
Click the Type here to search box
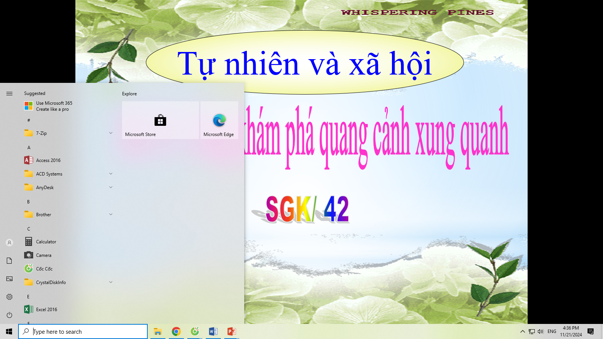(x=83, y=331)
